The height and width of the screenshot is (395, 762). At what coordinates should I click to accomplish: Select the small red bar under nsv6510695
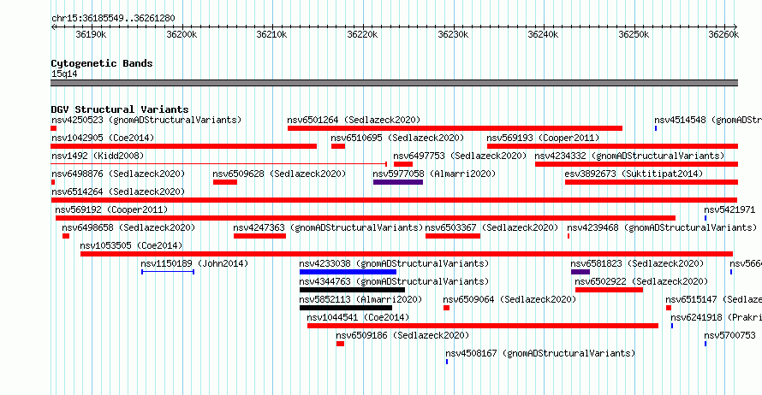pyautogui.click(x=338, y=146)
